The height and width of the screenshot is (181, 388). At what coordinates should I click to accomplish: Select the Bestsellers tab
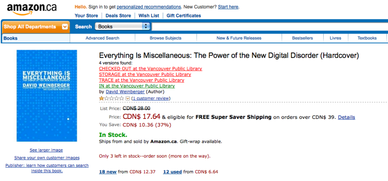tap(302, 38)
